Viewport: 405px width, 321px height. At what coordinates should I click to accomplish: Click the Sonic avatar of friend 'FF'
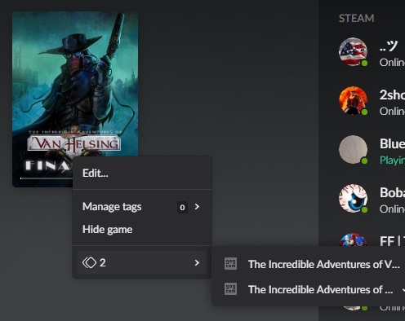pos(353,240)
